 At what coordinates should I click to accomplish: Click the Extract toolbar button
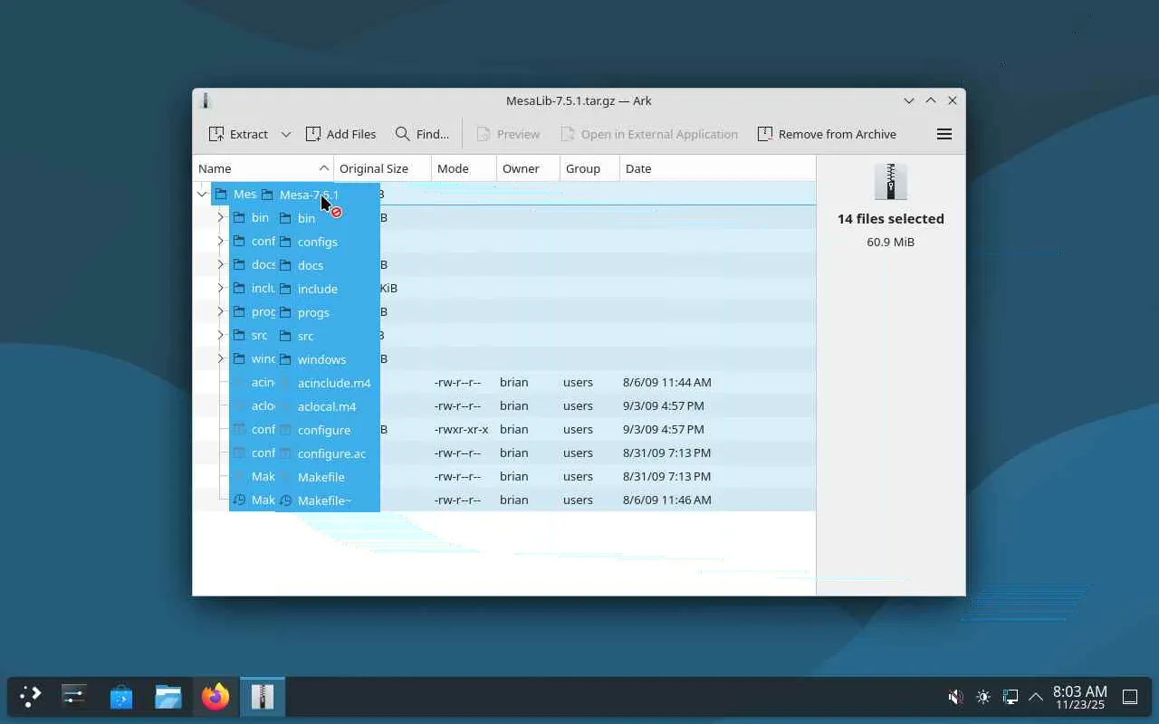(238, 134)
